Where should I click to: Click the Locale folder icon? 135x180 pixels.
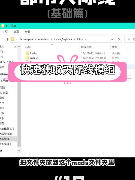27,58
